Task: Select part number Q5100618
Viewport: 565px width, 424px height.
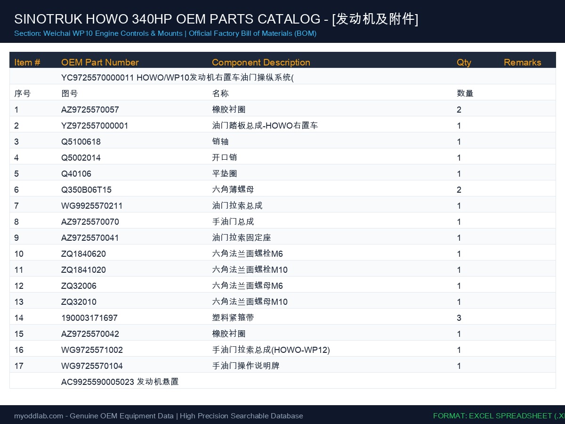Action: coord(81,142)
